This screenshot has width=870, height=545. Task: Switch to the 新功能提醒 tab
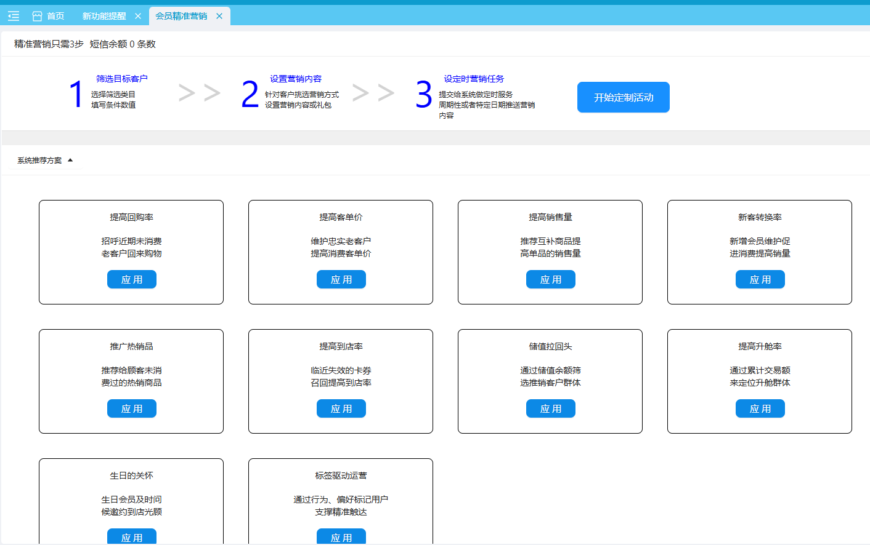click(x=104, y=16)
